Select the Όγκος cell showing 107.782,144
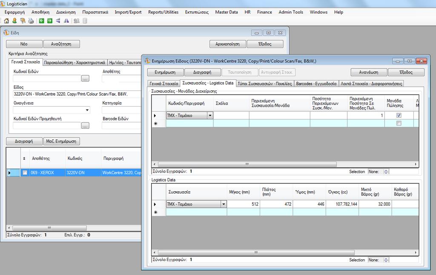Screen dimensions: 436x275 342,204
